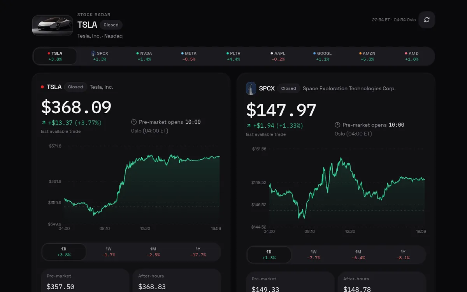The height and width of the screenshot is (292, 467).
Task: Switch to the META ticker
Action: pos(189,56)
